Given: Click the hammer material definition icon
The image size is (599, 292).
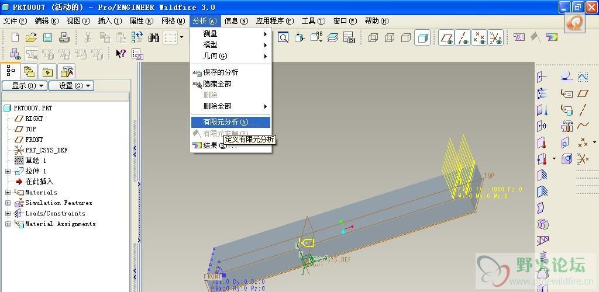Looking at the screenshot, I should pos(566,126).
